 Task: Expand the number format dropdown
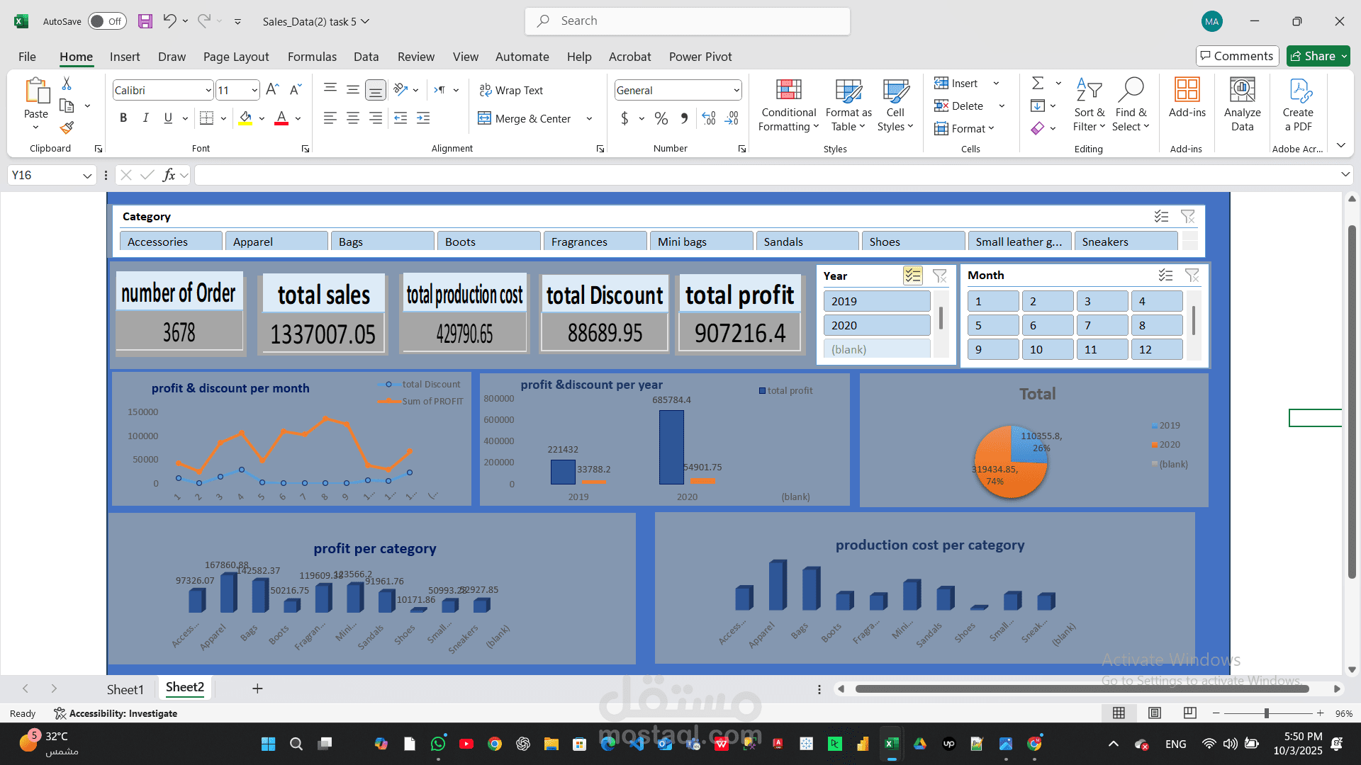736,90
